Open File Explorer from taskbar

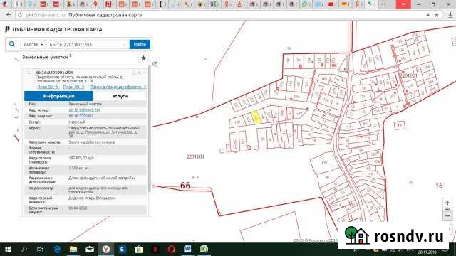[73, 250]
